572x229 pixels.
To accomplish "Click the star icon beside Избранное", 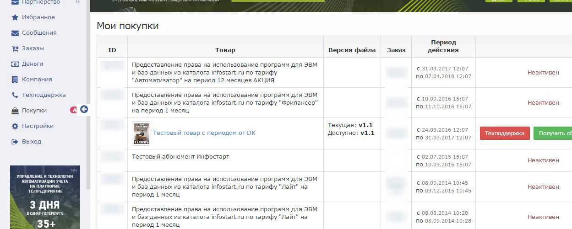I will [x=15, y=17].
